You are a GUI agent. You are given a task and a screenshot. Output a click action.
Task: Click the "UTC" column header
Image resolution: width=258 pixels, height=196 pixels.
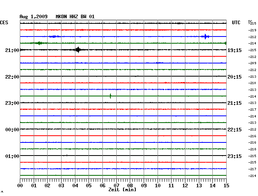(x=236, y=22)
